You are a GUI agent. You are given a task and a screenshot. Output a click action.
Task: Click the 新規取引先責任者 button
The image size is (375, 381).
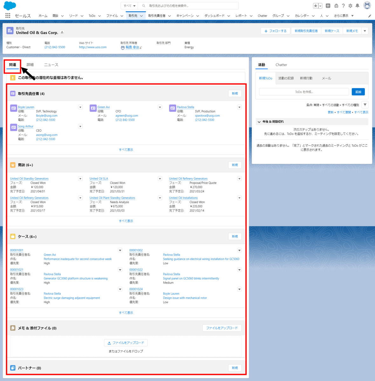point(306,31)
